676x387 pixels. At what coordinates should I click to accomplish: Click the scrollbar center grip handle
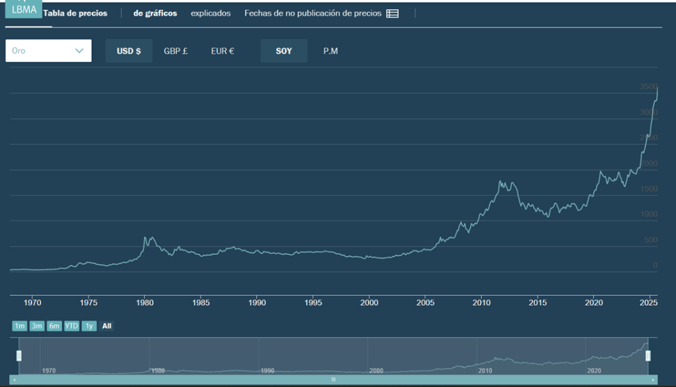pos(333,380)
